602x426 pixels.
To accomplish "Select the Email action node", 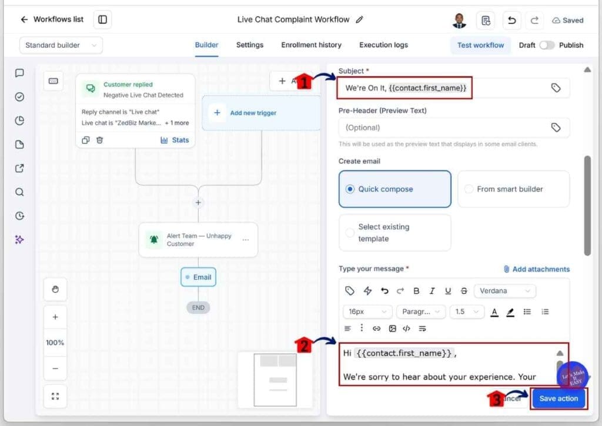I will pos(199,277).
